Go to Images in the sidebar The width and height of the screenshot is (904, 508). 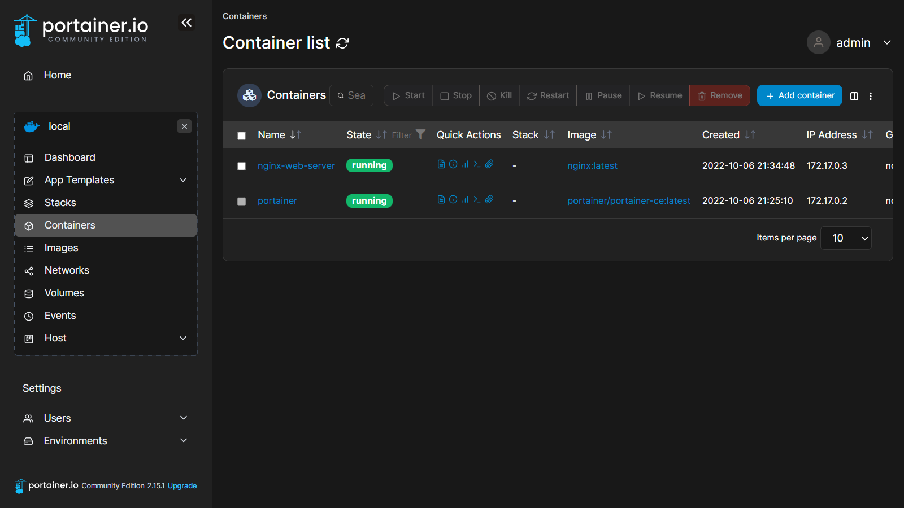61,248
